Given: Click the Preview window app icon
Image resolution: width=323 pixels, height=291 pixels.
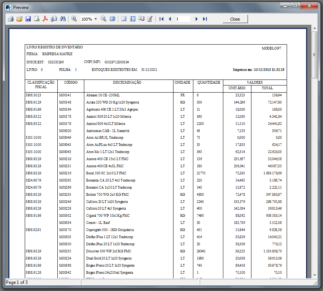Looking at the screenshot, I should click(8, 7).
